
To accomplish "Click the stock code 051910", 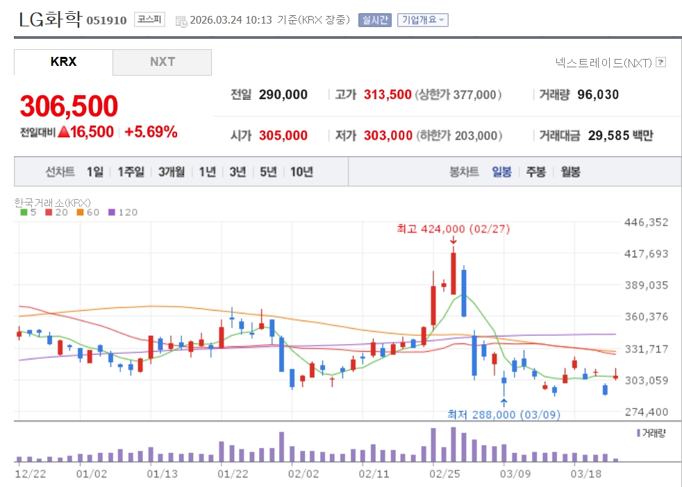I will coord(106,20).
